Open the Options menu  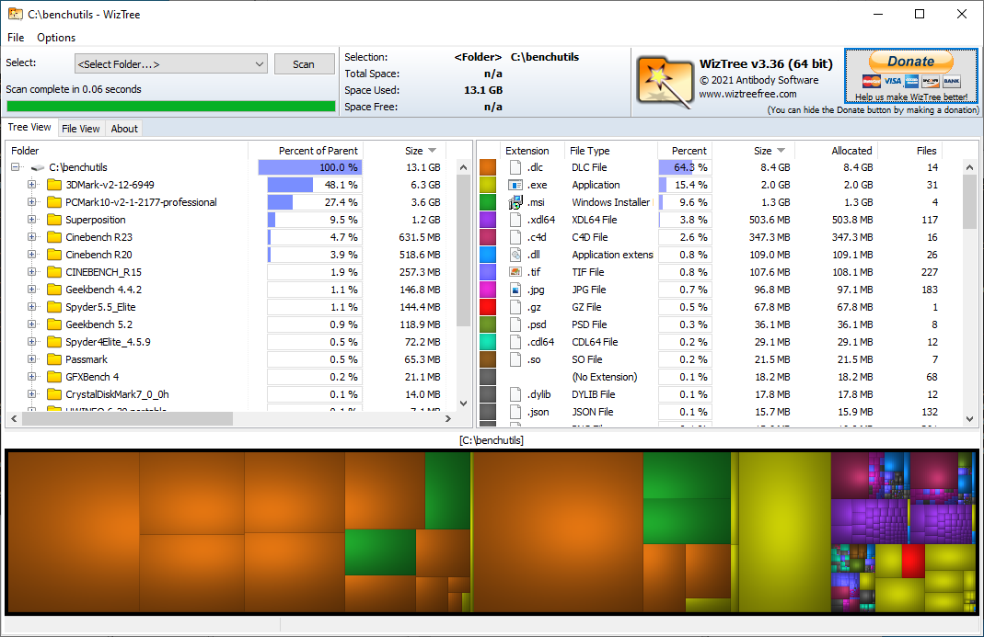coord(56,38)
